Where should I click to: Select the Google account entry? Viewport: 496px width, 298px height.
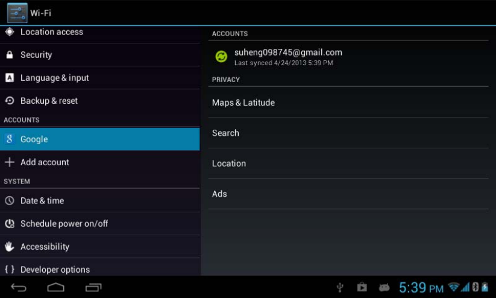(x=100, y=139)
